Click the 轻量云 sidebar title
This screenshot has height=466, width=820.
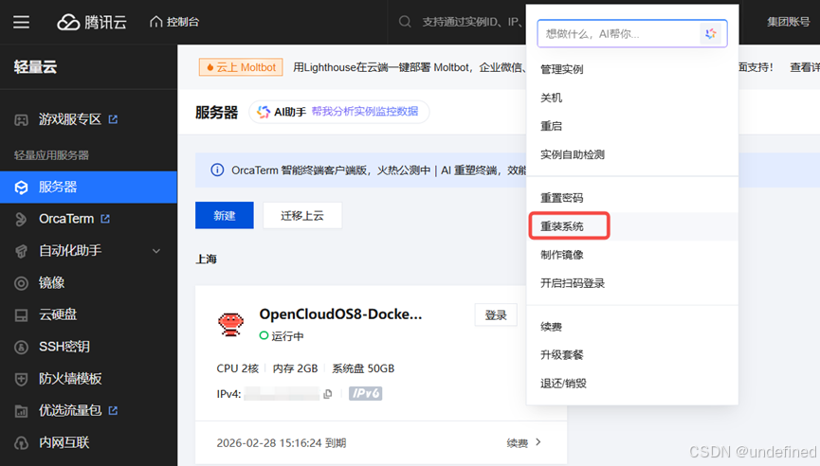[36, 67]
